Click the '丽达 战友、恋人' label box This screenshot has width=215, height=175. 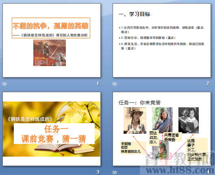pos(154,138)
